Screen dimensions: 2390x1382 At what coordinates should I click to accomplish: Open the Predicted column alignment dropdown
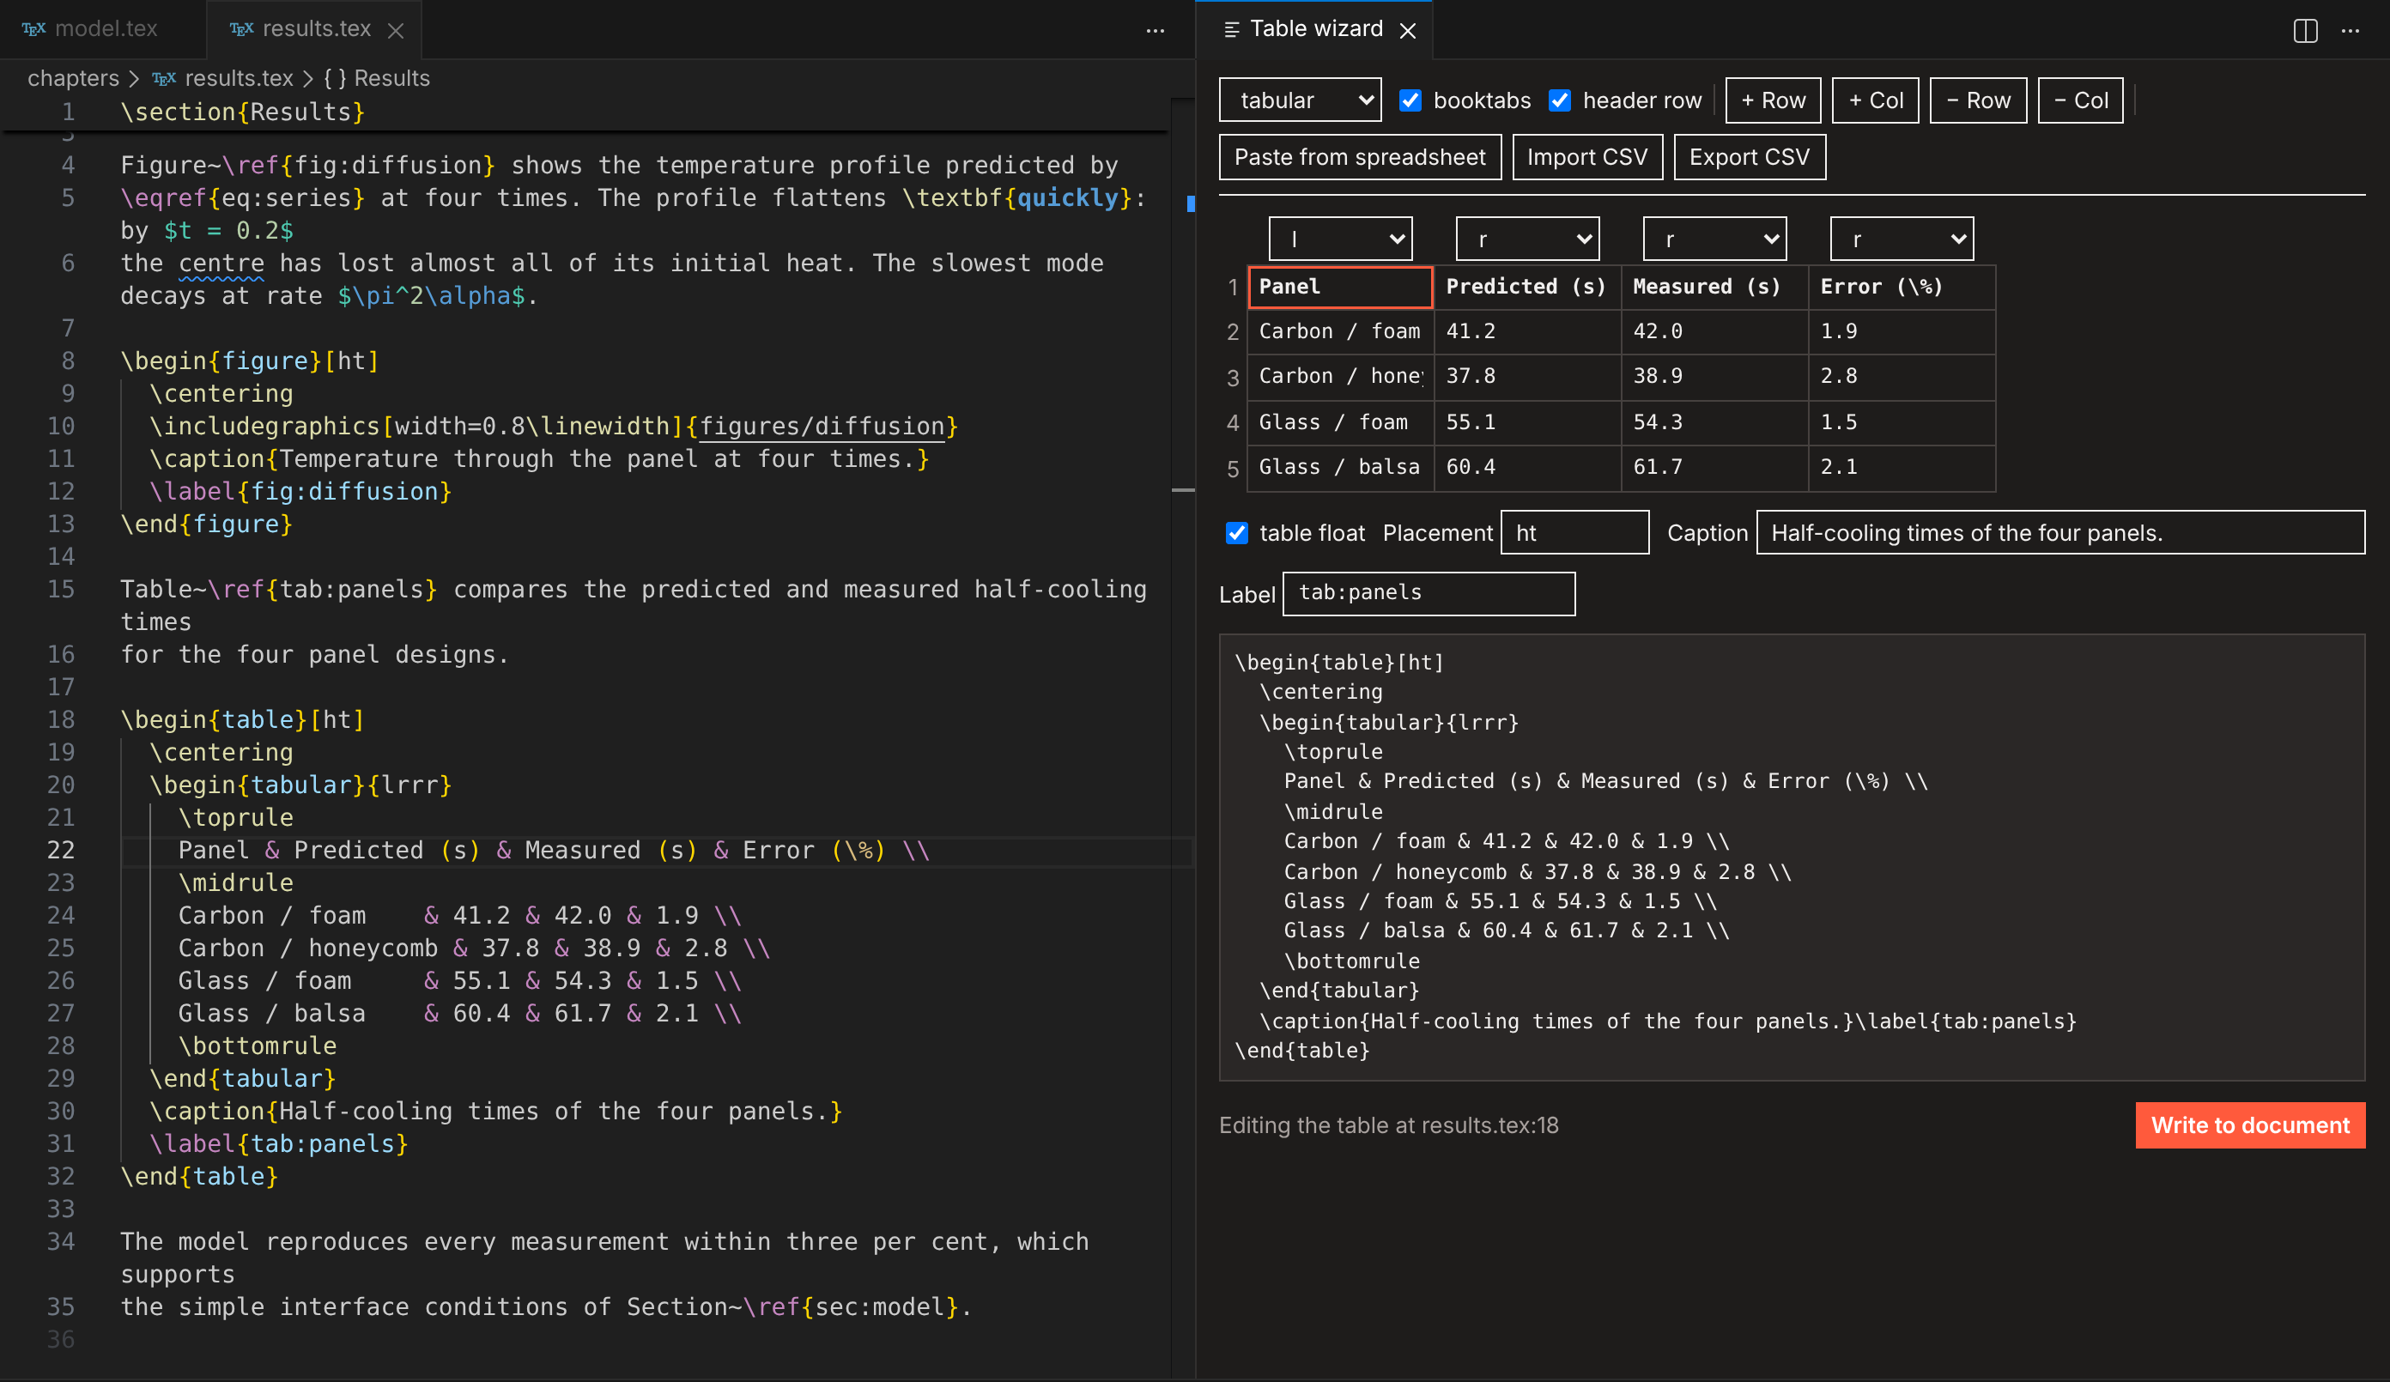1527,239
